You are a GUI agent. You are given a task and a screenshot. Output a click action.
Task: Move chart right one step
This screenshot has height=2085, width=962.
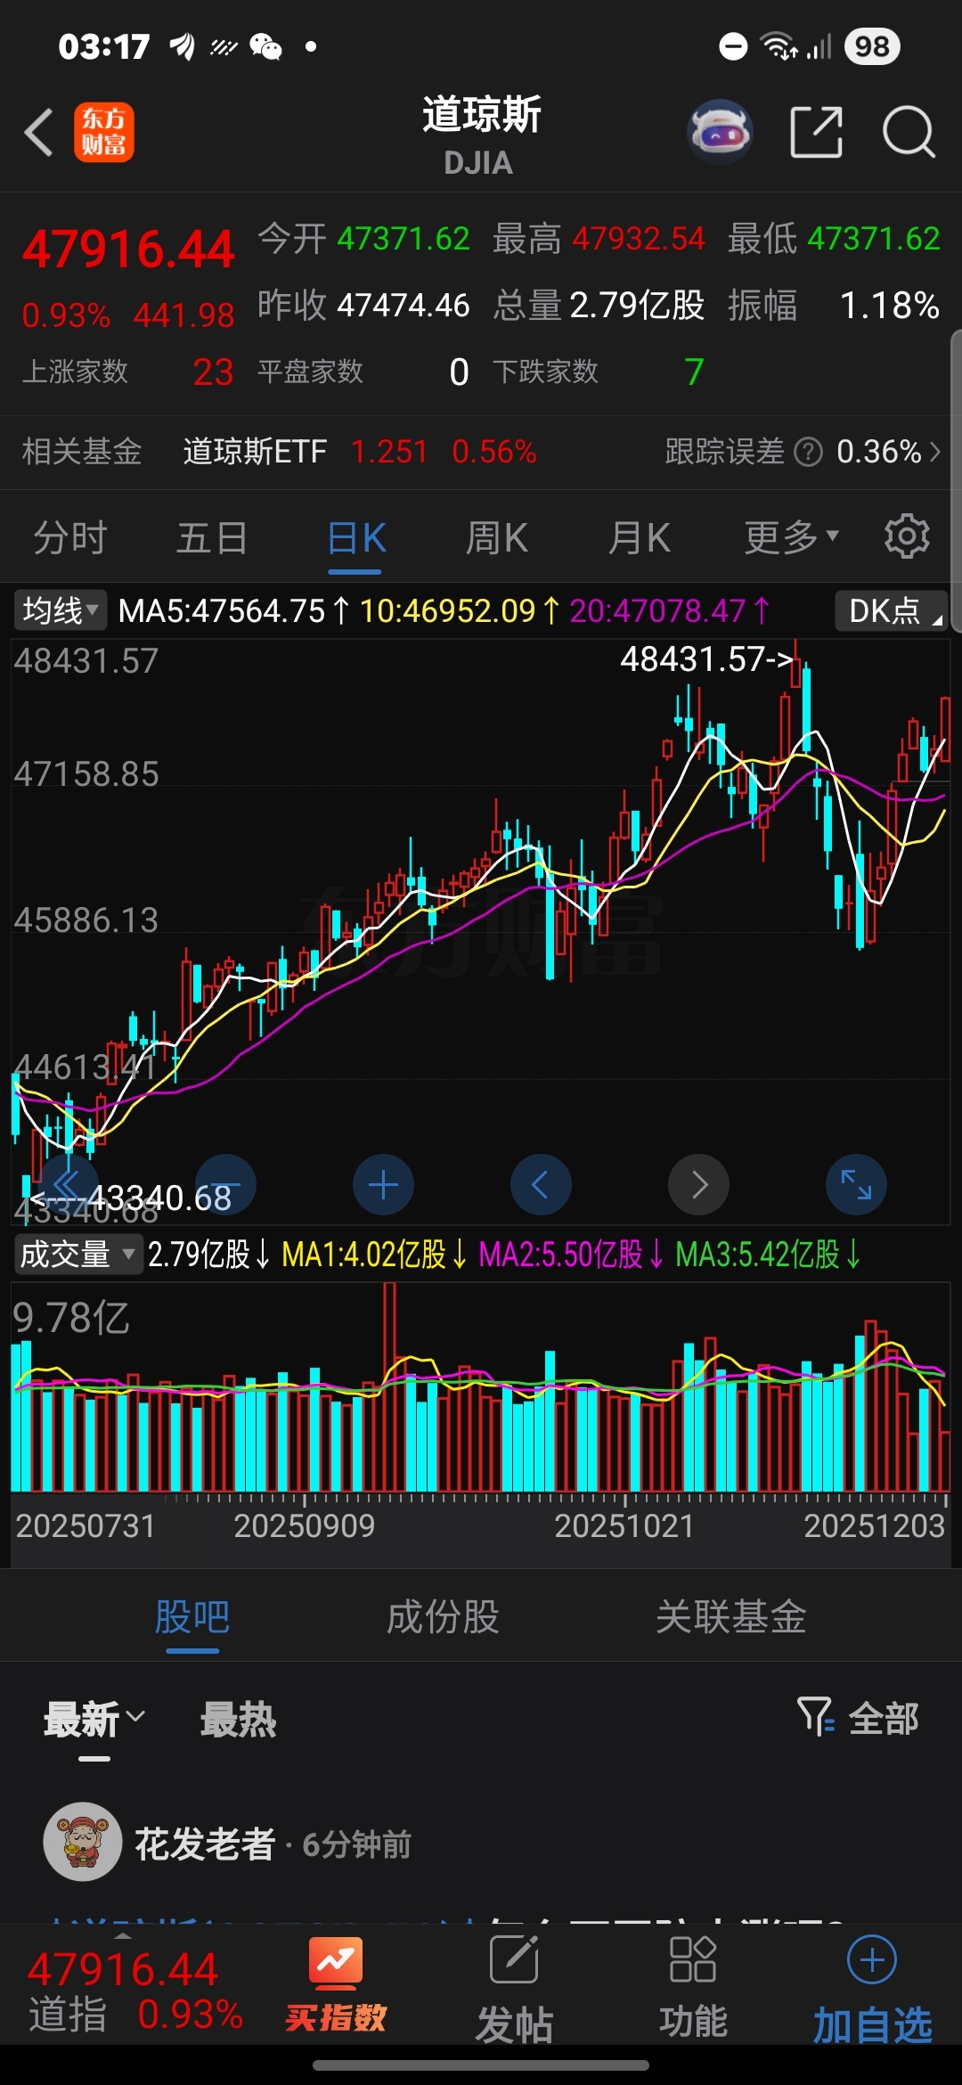pos(698,1185)
